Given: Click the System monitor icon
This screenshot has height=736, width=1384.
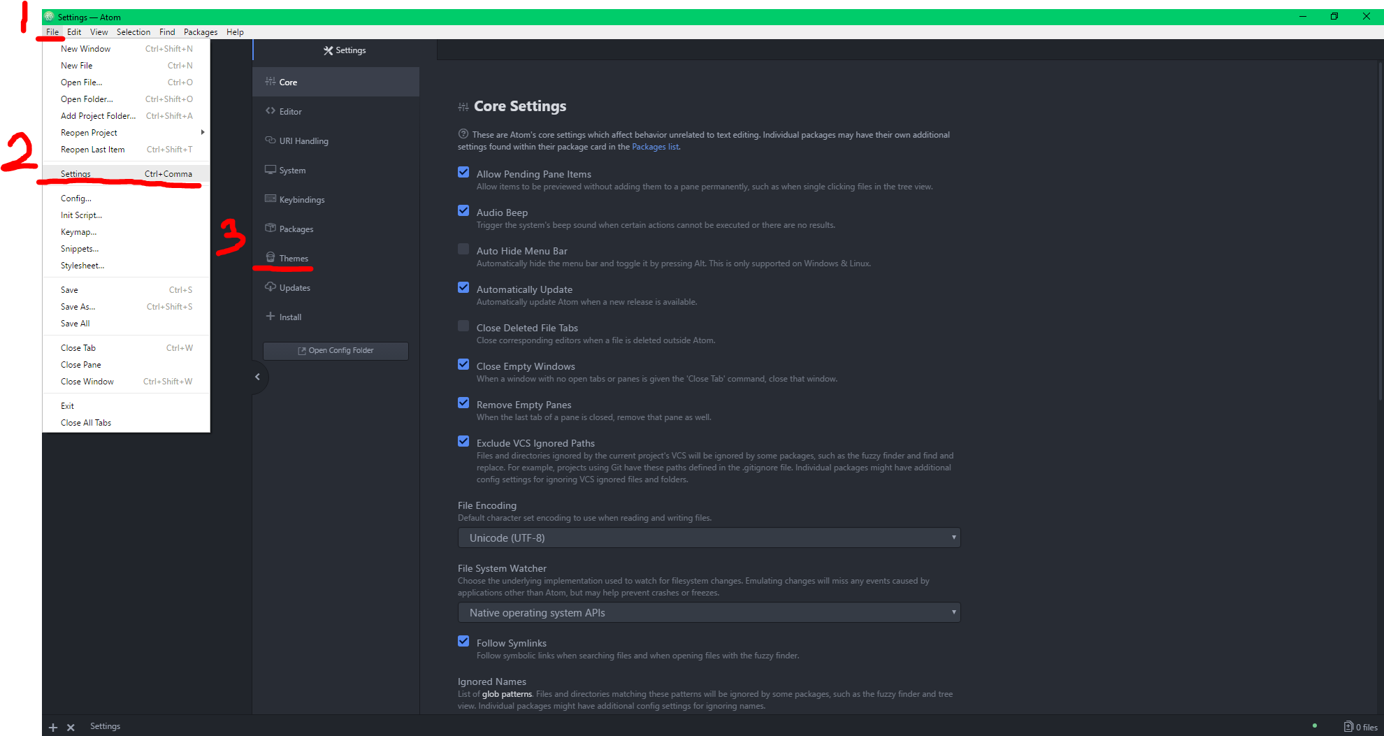Looking at the screenshot, I should pyautogui.click(x=271, y=170).
